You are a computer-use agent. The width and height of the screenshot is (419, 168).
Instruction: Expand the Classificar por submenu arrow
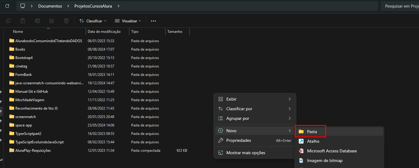coord(290,109)
